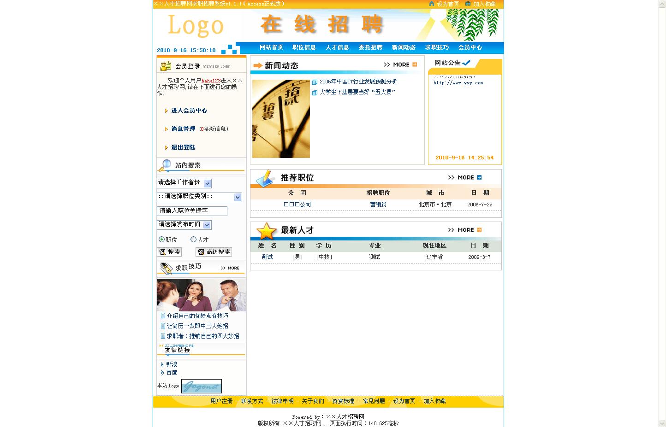Click footer link 法律申明
Viewport: 666px width, 427px height.
pos(282,401)
